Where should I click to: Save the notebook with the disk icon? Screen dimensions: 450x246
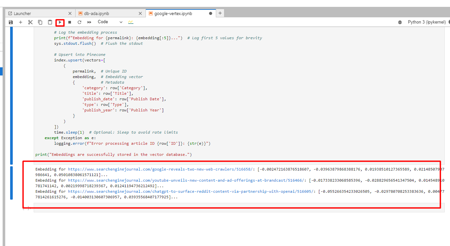(x=11, y=22)
